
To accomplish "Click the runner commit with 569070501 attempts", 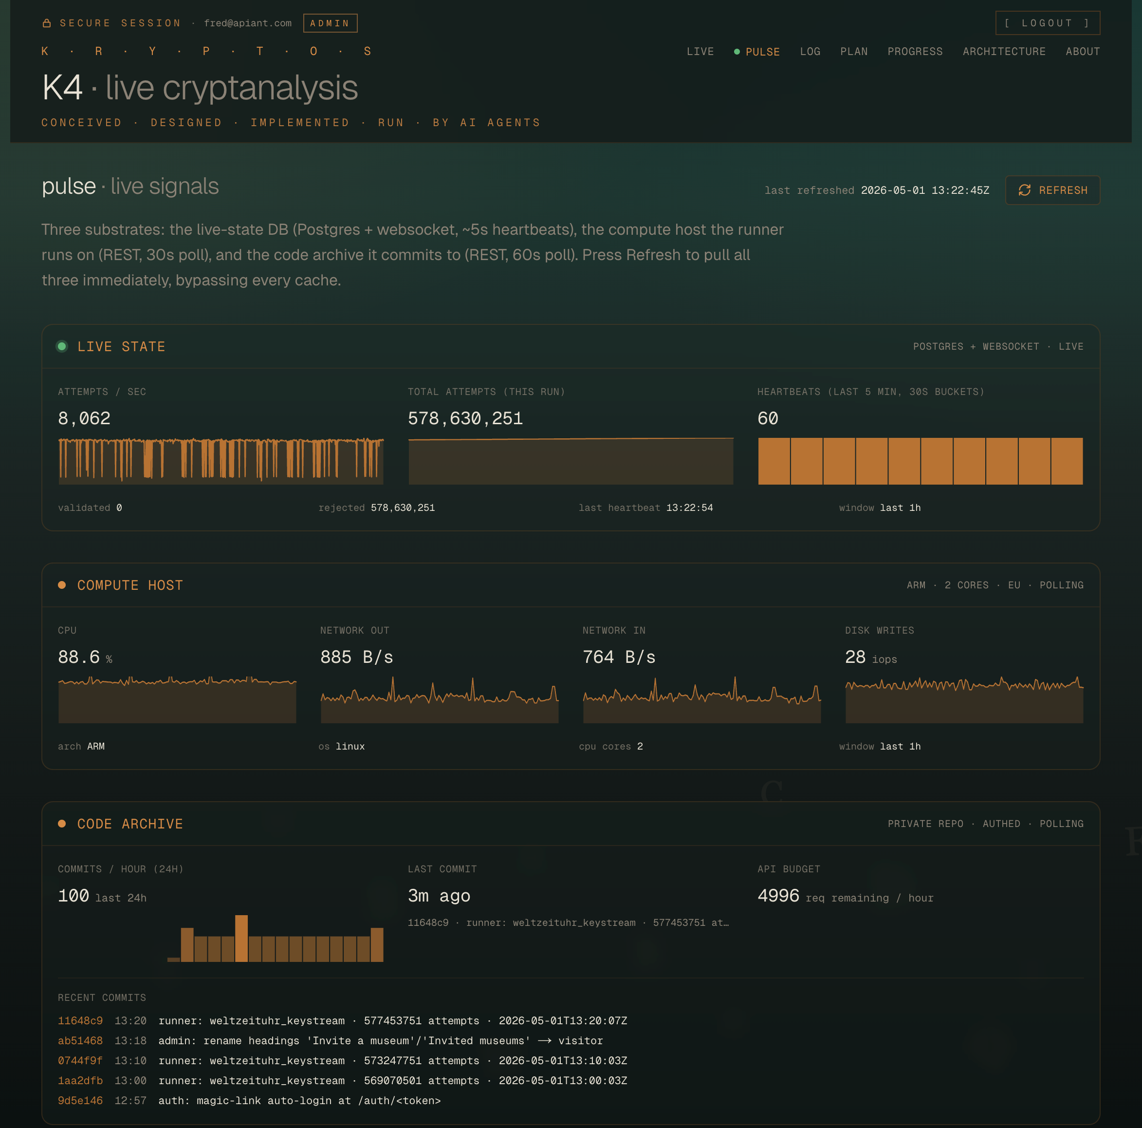I will click(x=392, y=1080).
